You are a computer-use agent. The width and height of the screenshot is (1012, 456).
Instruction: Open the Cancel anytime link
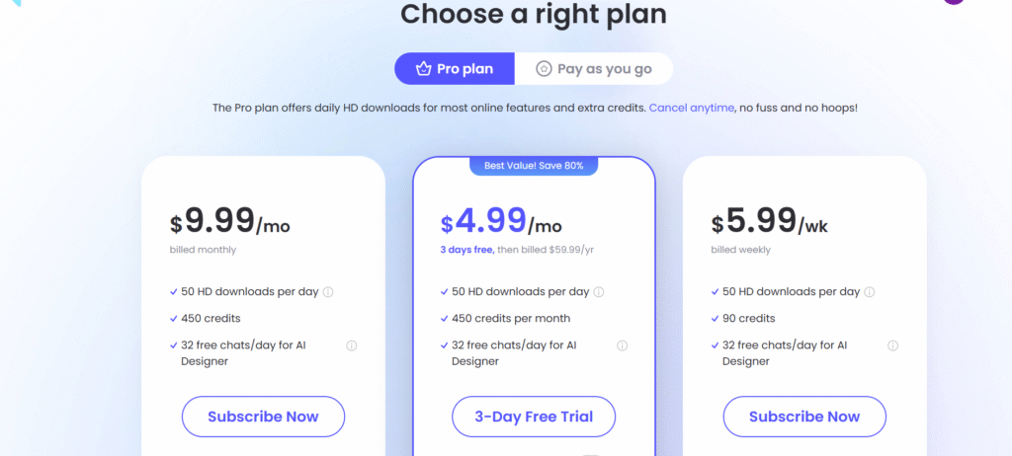pos(691,108)
